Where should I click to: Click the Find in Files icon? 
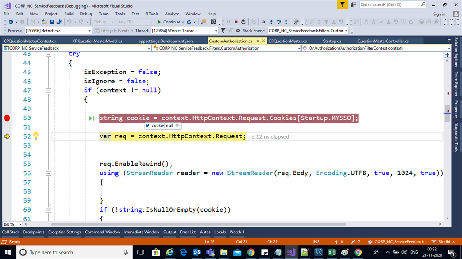203,22
